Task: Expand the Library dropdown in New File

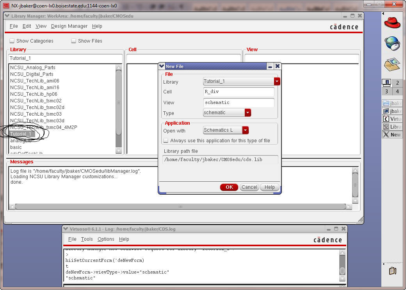Action: pos(277,81)
